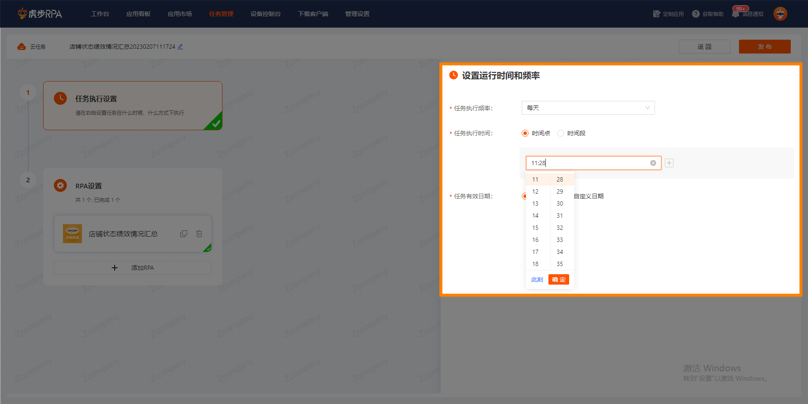Screen dimensions: 808x404
Task: Select minute 34 in time picker
Action: coord(562,252)
